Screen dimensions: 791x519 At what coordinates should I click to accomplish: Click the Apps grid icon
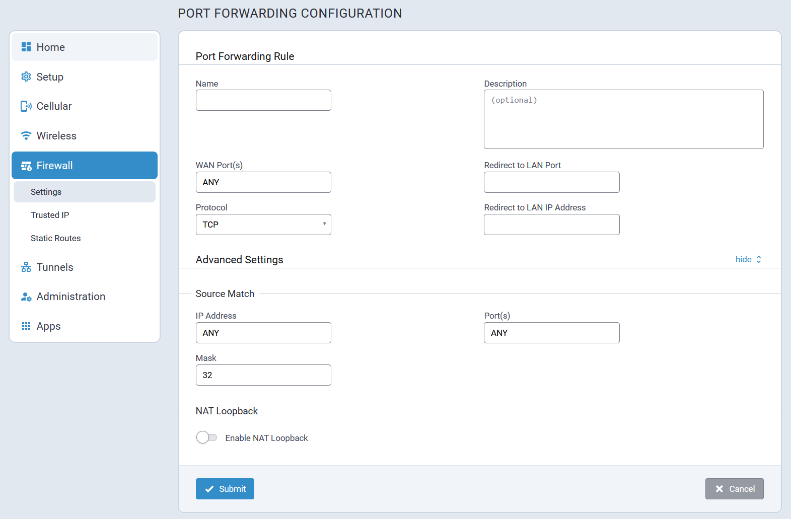pyautogui.click(x=26, y=326)
